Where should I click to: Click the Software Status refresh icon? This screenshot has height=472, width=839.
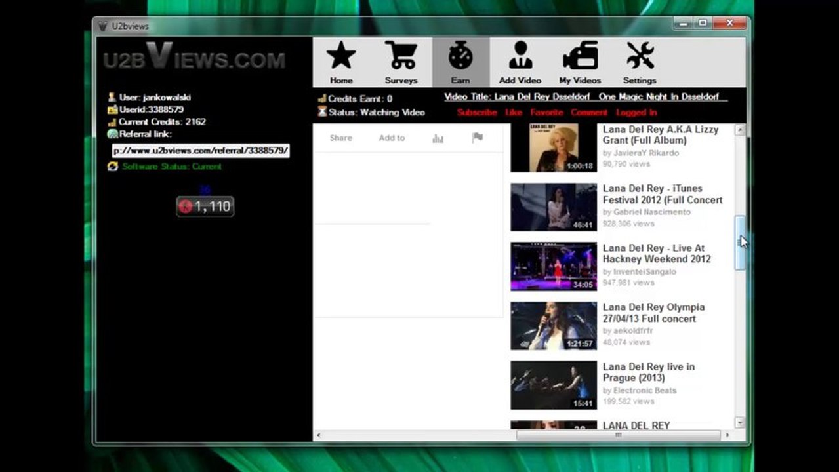[x=112, y=167]
